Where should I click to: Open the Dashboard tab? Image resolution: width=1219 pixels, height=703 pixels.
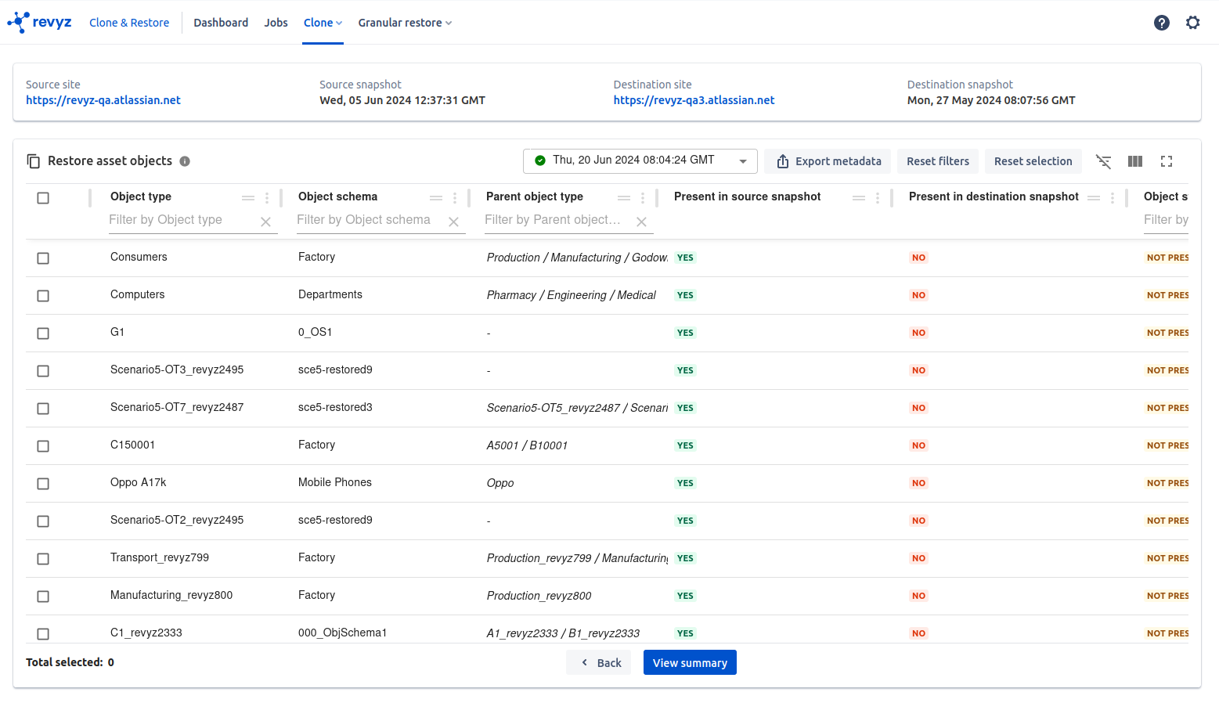coord(221,23)
